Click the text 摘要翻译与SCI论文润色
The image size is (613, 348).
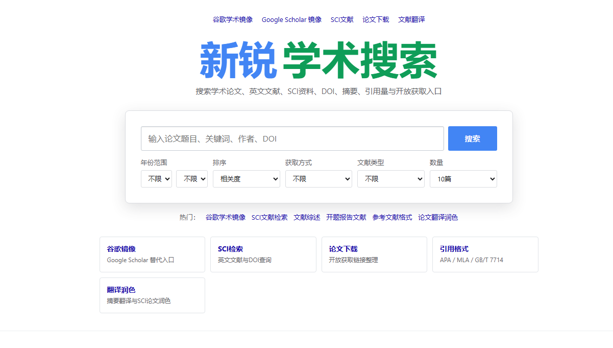point(139,301)
